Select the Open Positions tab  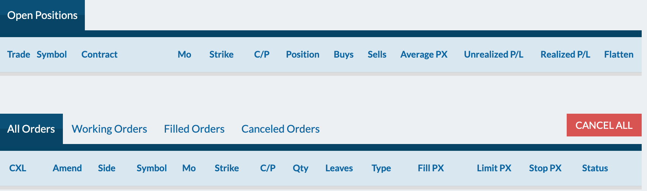pos(42,15)
